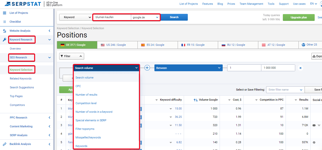Open the Prices link in top navigation
322x150 pixels.
coord(231,4)
